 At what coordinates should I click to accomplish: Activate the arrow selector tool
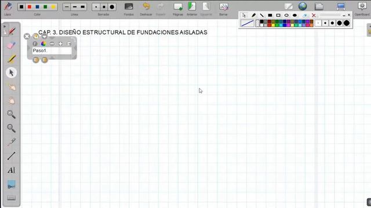tap(11, 73)
